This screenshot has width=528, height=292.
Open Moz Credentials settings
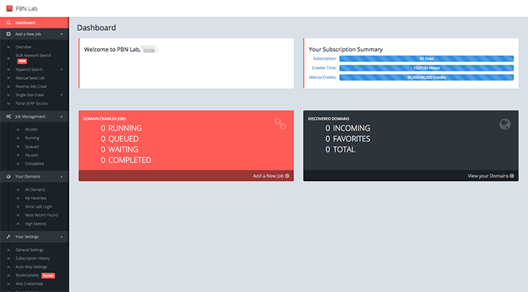[x=29, y=284]
